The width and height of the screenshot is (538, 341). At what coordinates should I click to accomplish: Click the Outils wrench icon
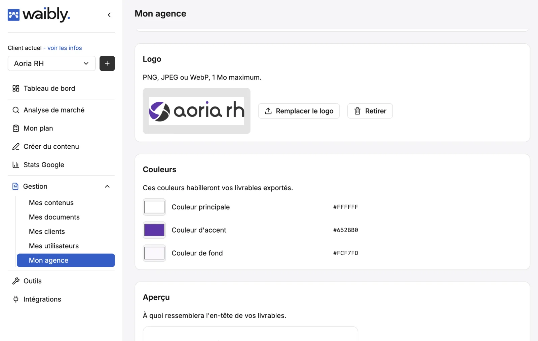[16, 281]
